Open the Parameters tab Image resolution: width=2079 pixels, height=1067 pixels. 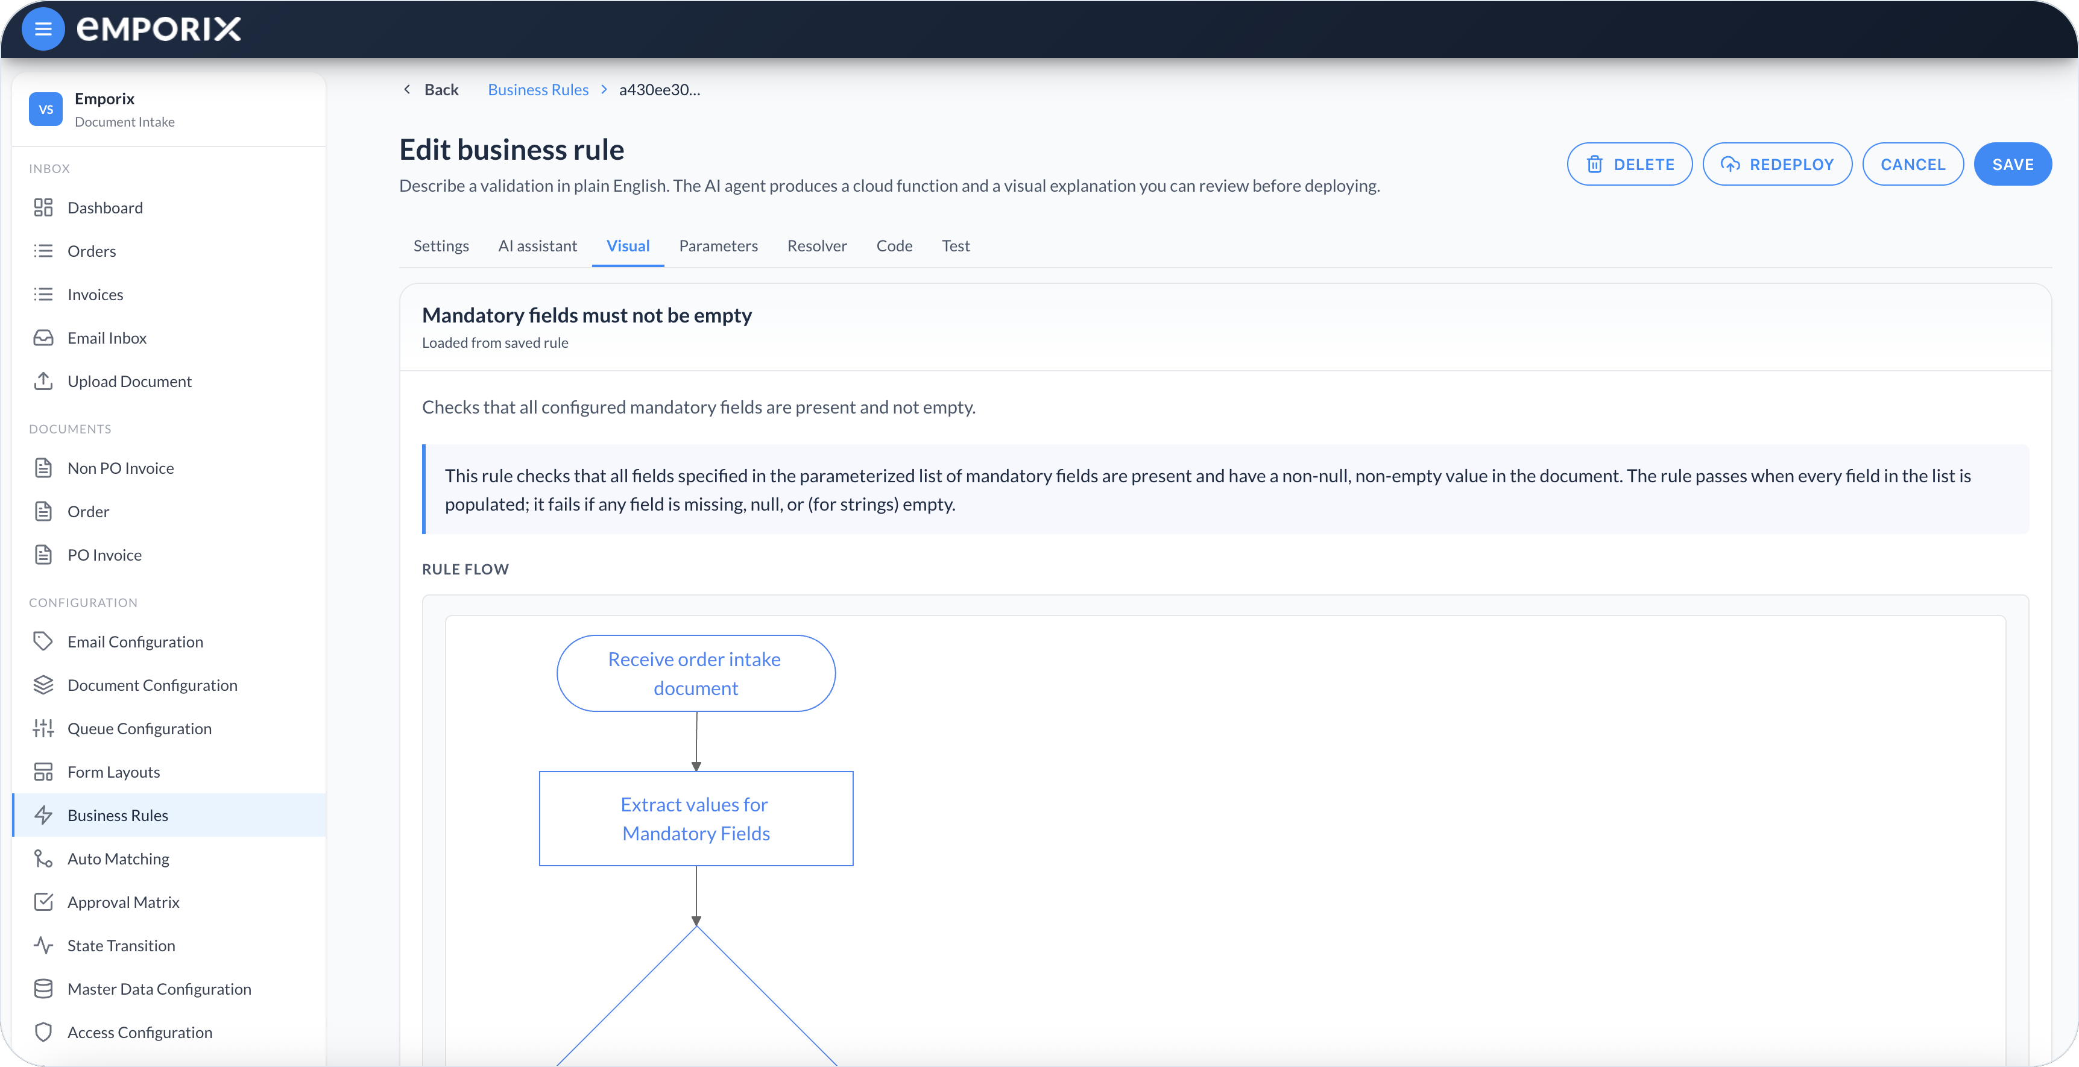tap(718, 246)
